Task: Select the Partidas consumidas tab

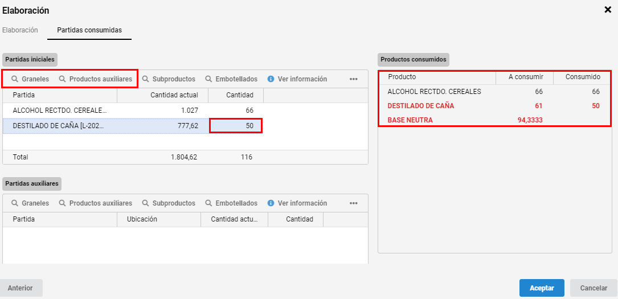Action: coord(89,30)
